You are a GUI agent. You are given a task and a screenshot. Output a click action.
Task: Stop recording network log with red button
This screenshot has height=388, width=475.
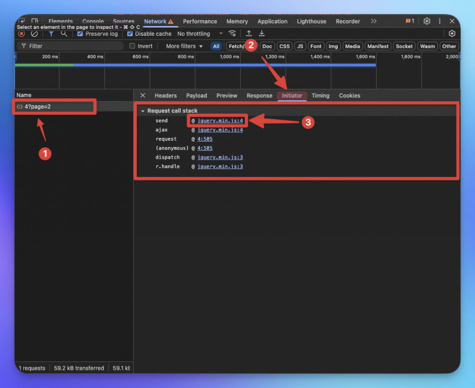(x=21, y=33)
